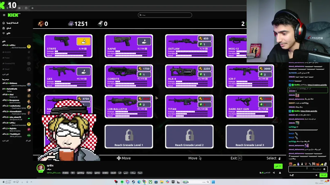
Task: Select the GKS weapon card
Action: [68, 76]
